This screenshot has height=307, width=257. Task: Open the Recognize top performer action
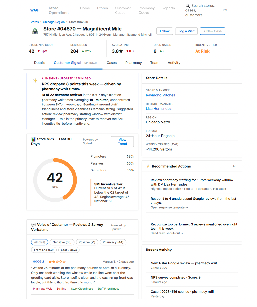tap(192, 229)
